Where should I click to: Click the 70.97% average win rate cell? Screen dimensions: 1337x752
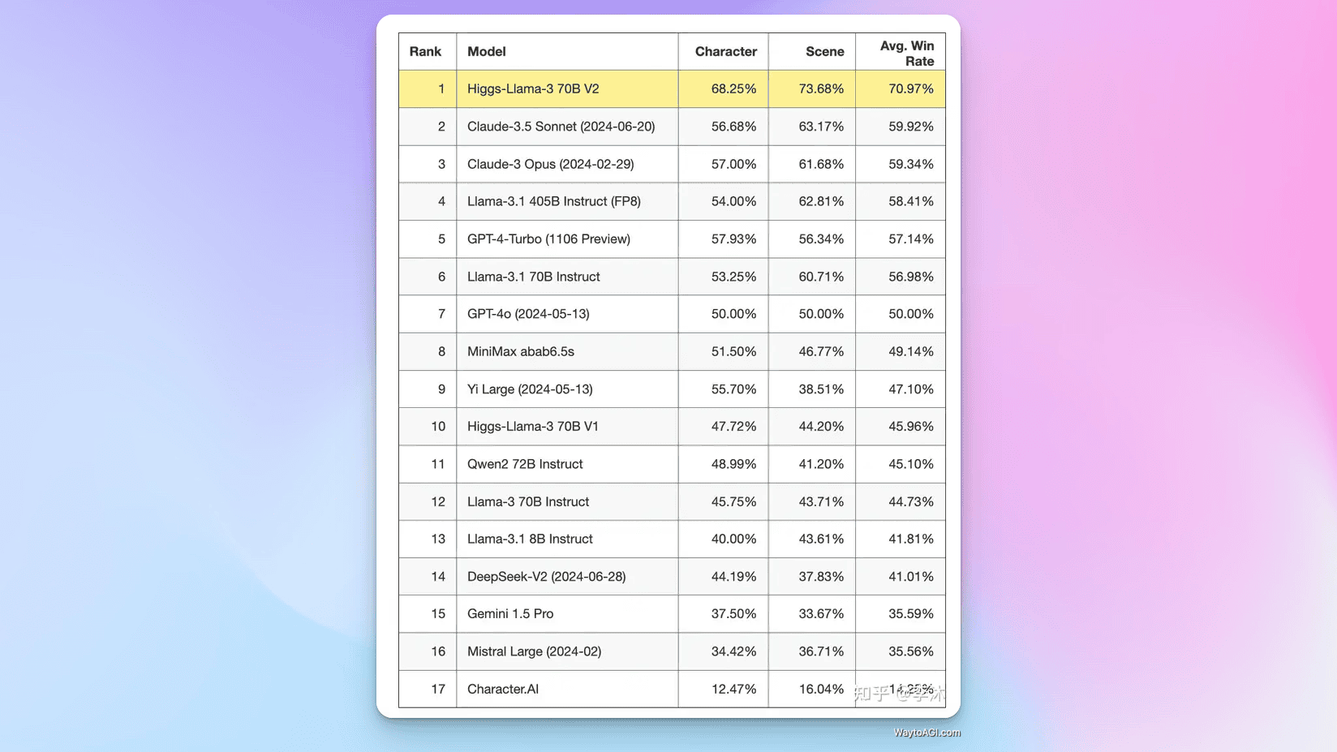pos(901,89)
